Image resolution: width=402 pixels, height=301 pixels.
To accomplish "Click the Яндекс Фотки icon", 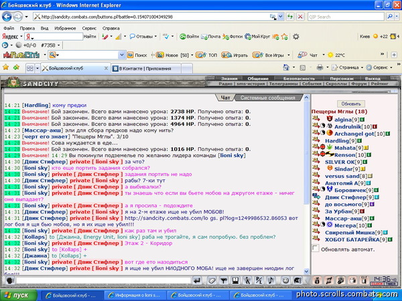I will (x=232, y=37).
